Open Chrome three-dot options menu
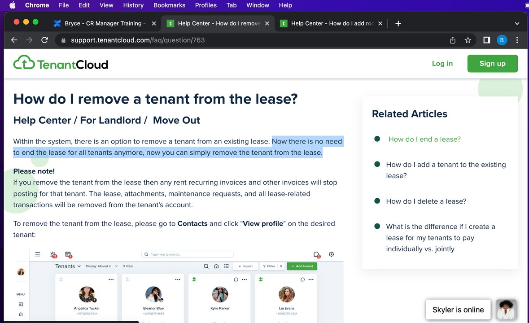The image size is (529, 323). [517, 40]
